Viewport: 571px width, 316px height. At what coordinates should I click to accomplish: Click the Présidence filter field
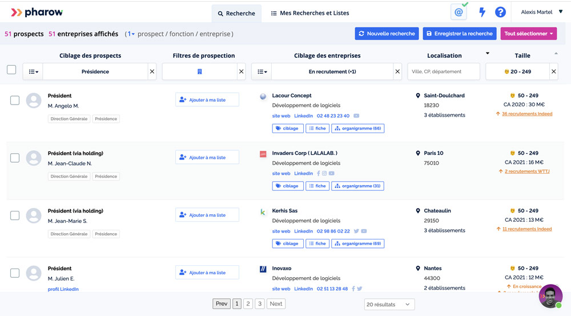[95, 71]
